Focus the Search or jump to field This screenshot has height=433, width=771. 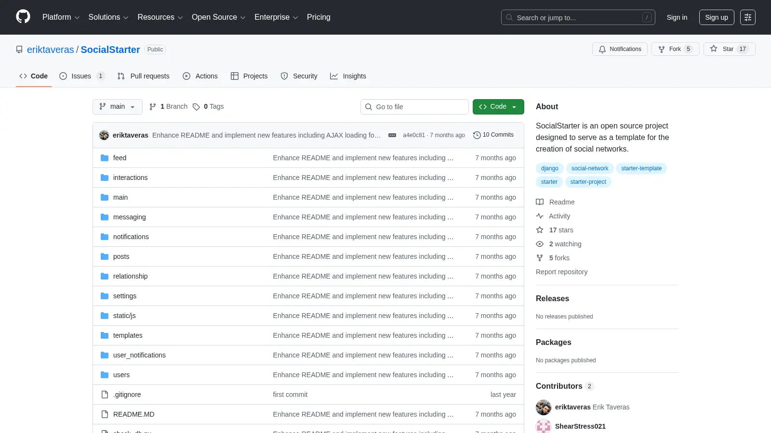coord(578,17)
